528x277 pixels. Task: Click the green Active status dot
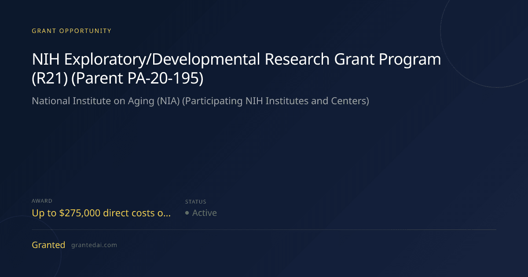point(187,213)
